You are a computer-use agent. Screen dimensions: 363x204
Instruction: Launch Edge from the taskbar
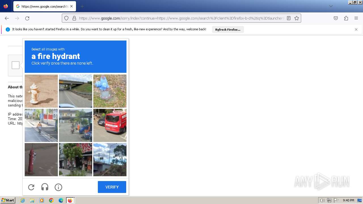[61, 200]
